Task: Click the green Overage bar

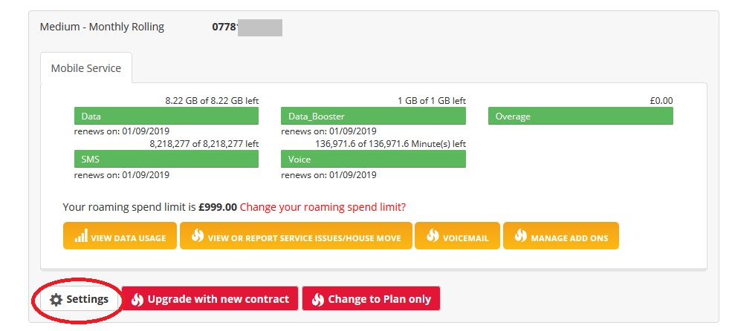Action: (580, 117)
